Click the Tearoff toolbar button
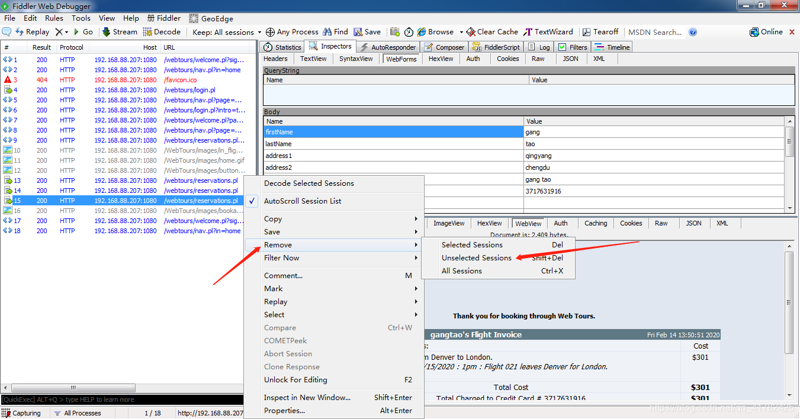 point(600,32)
